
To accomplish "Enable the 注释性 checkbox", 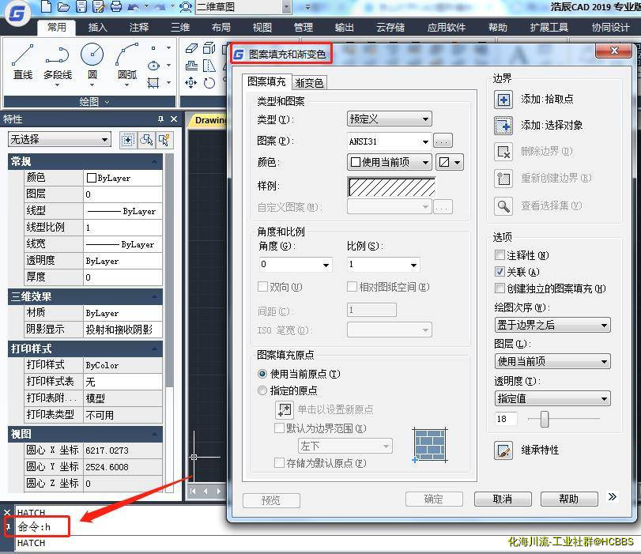I will (500, 255).
